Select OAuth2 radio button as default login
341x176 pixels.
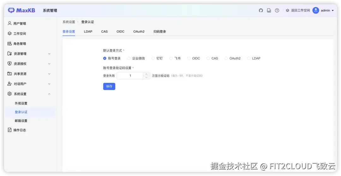click(226, 58)
